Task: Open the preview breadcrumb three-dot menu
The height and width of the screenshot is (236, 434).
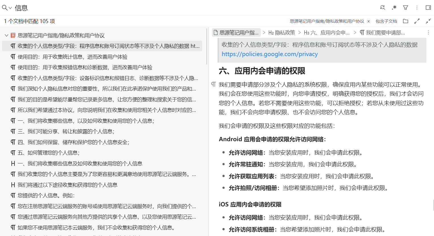Action: (x=428, y=33)
